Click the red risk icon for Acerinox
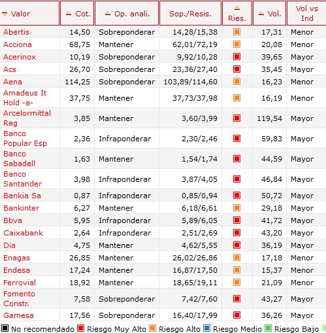The width and height of the screenshot is (326, 333). (x=236, y=57)
